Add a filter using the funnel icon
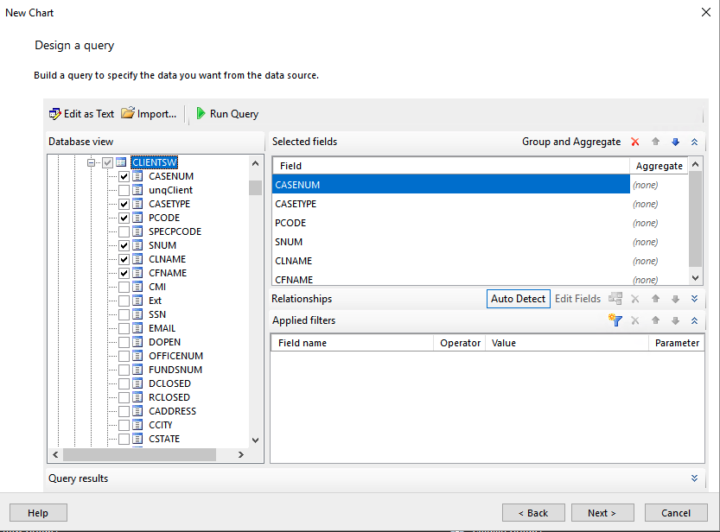Image resolution: width=720 pixels, height=532 pixels. (x=615, y=320)
